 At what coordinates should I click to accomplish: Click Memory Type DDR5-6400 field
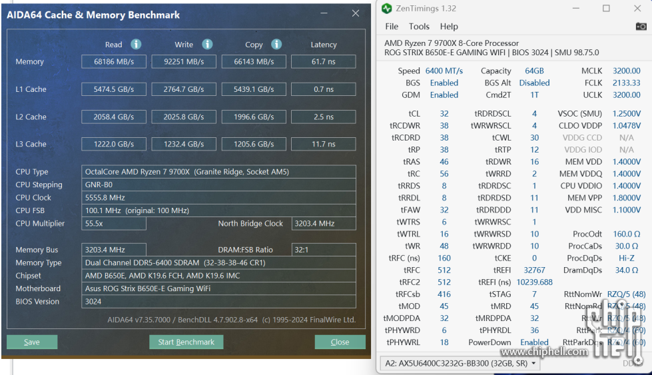coord(218,262)
